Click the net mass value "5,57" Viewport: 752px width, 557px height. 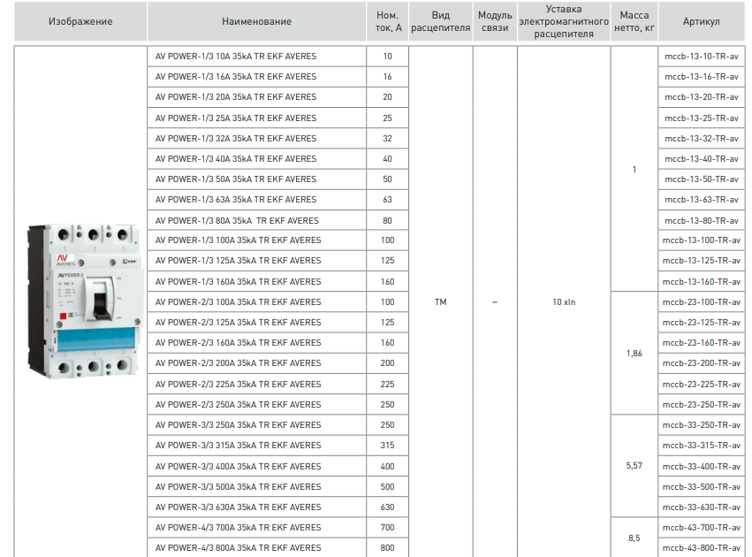(634, 466)
